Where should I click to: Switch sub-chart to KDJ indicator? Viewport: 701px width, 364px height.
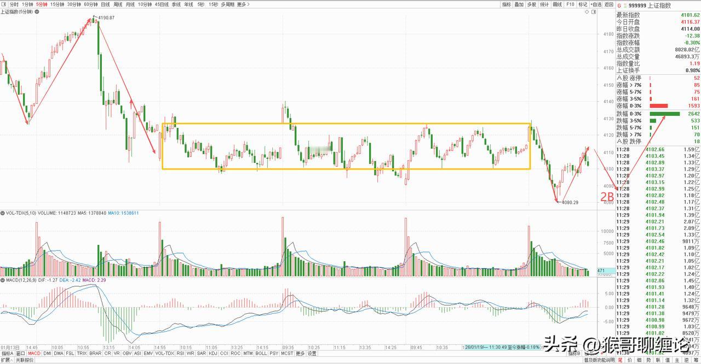(x=213, y=354)
